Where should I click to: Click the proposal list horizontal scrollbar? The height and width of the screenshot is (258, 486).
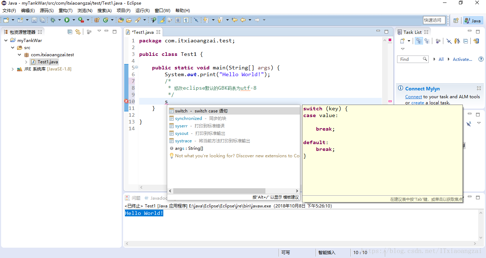219,191
